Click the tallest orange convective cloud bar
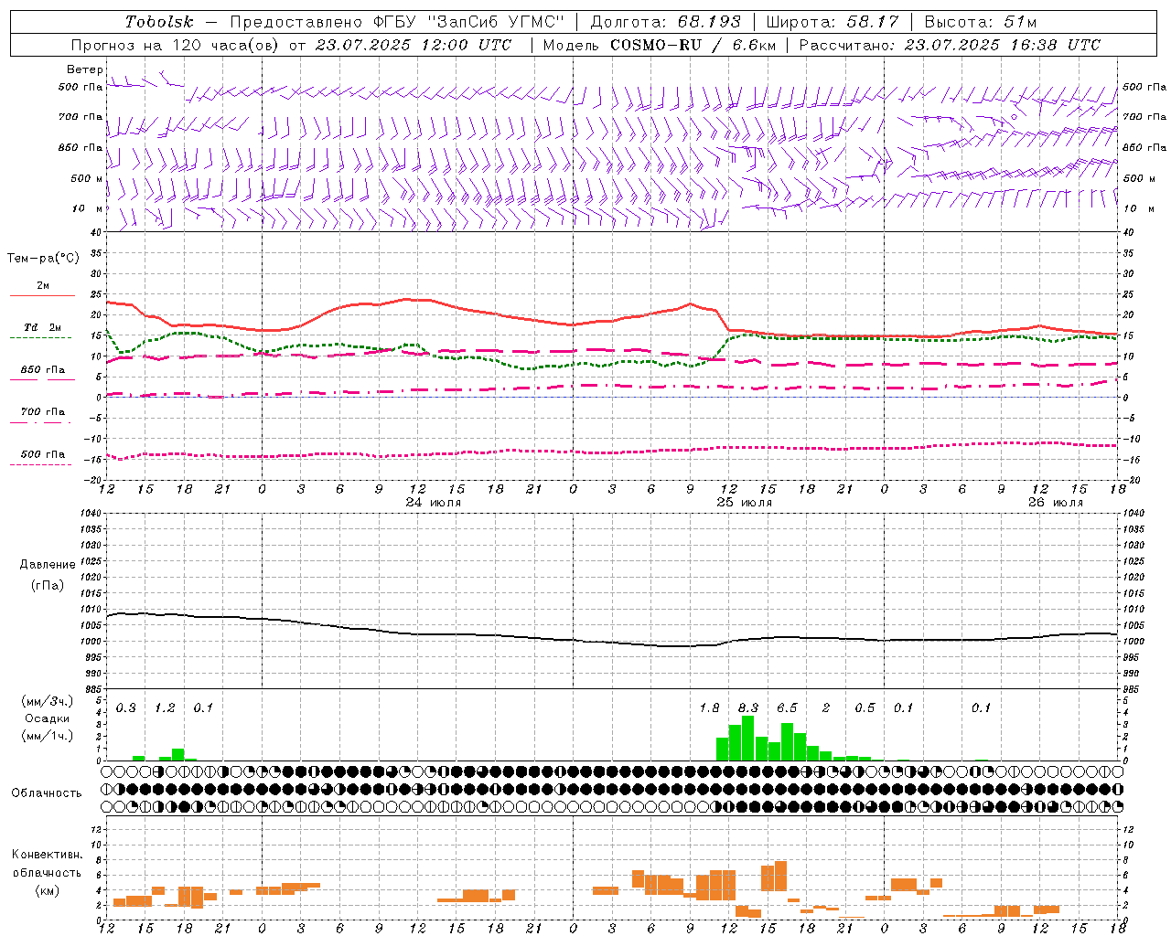The width and height of the screenshot is (1171, 936). click(x=780, y=876)
